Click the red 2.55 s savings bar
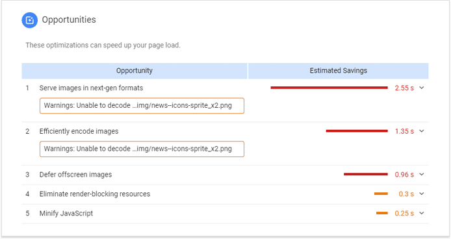The height and width of the screenshot is (239, 451). click(329, 88)
